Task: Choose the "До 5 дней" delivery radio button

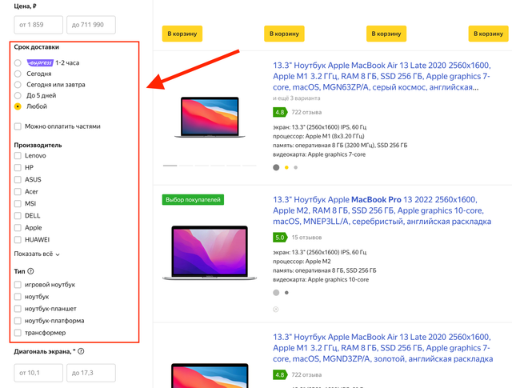Action: [x=18, y=95]
